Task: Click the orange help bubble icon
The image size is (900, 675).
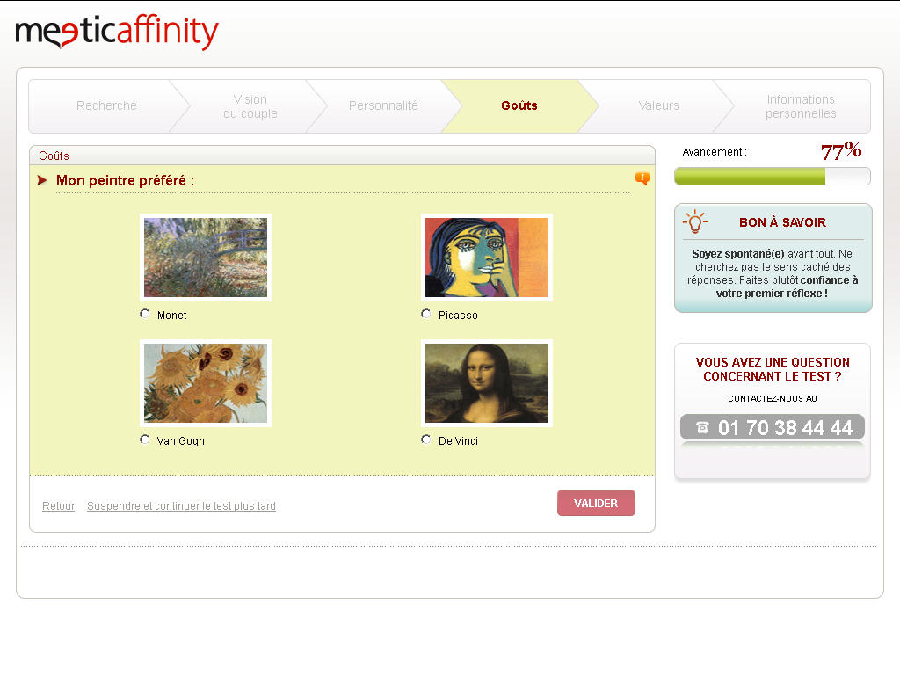Action: tap(642, 178)
